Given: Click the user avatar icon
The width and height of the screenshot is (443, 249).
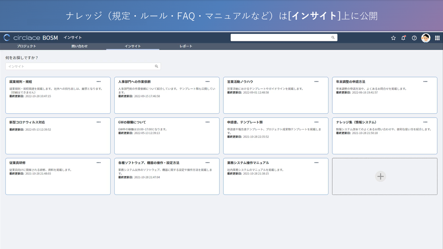Looking at the screenshot, I should (x=426, y=38).
